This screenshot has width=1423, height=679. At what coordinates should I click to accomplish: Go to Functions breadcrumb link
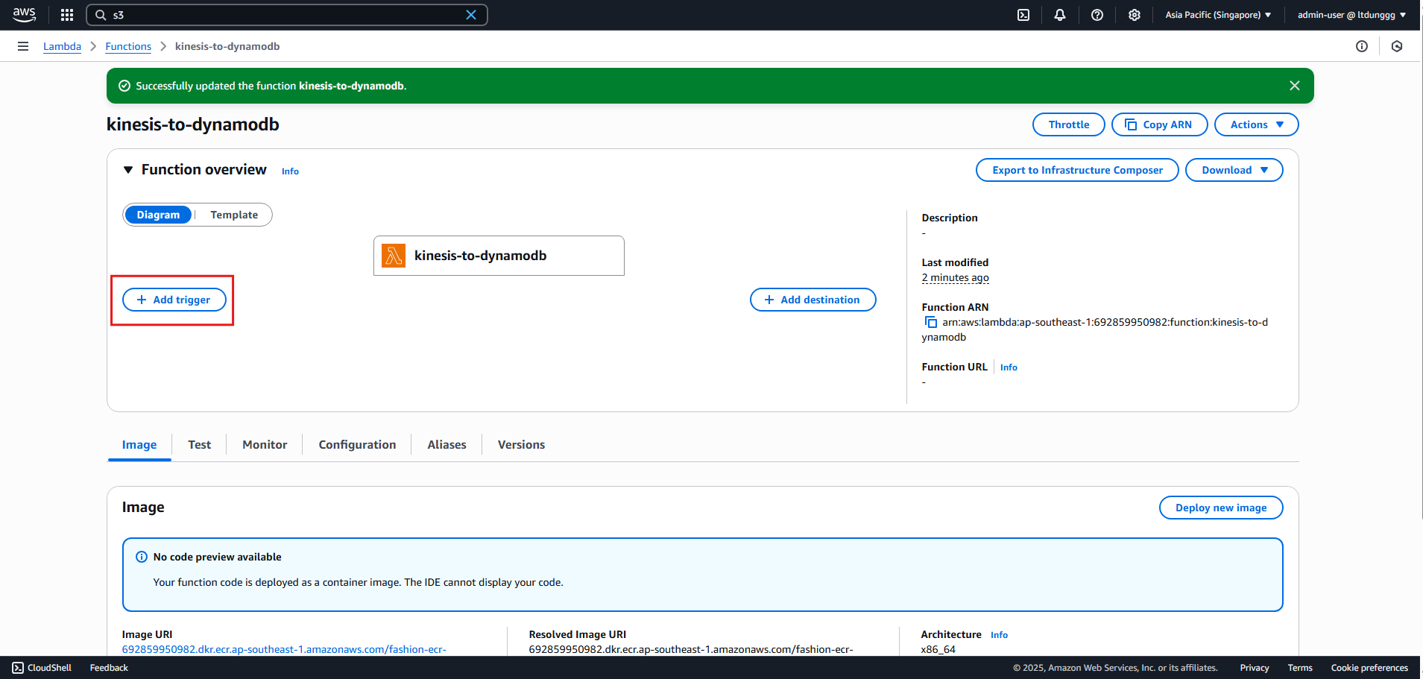(x=128, y=46)
